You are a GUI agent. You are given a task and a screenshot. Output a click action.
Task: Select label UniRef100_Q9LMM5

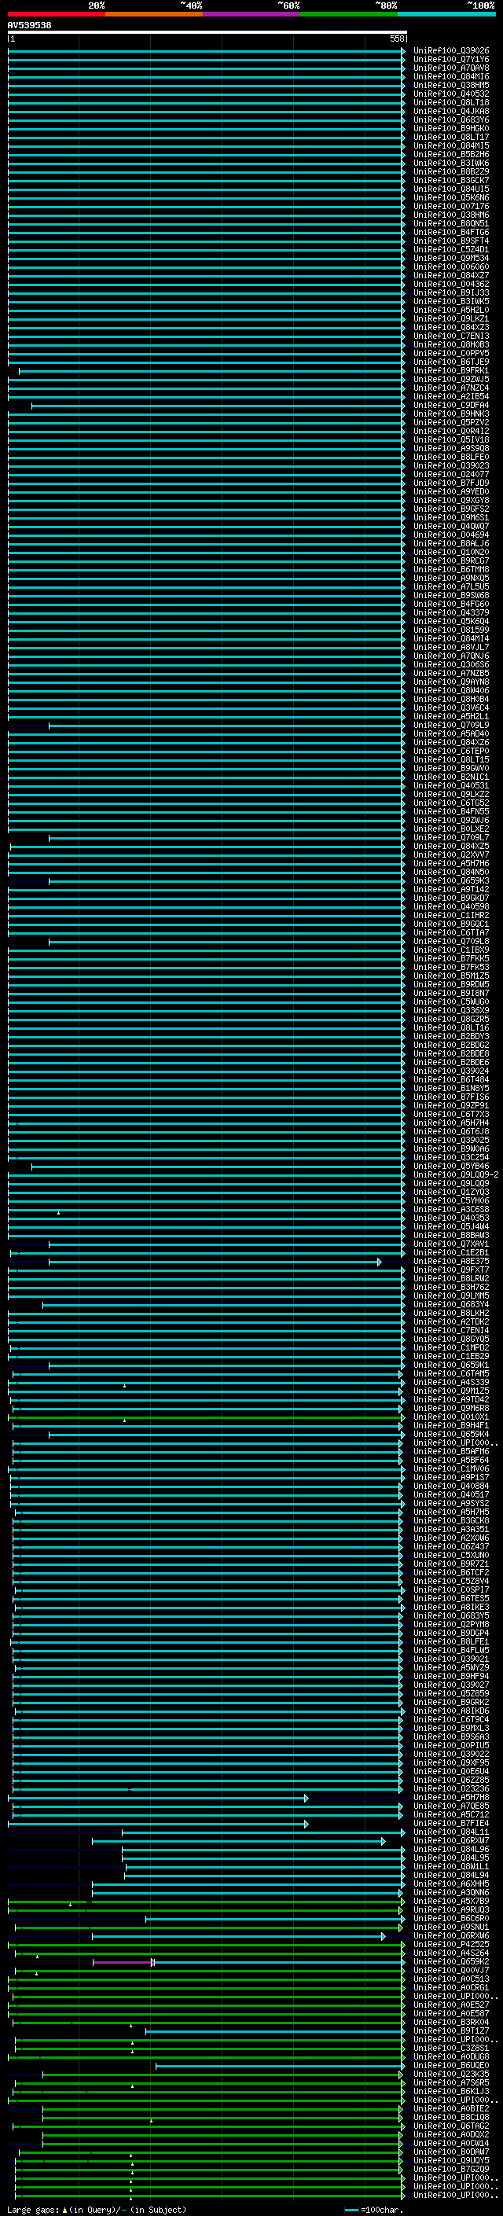[451, 1296]
